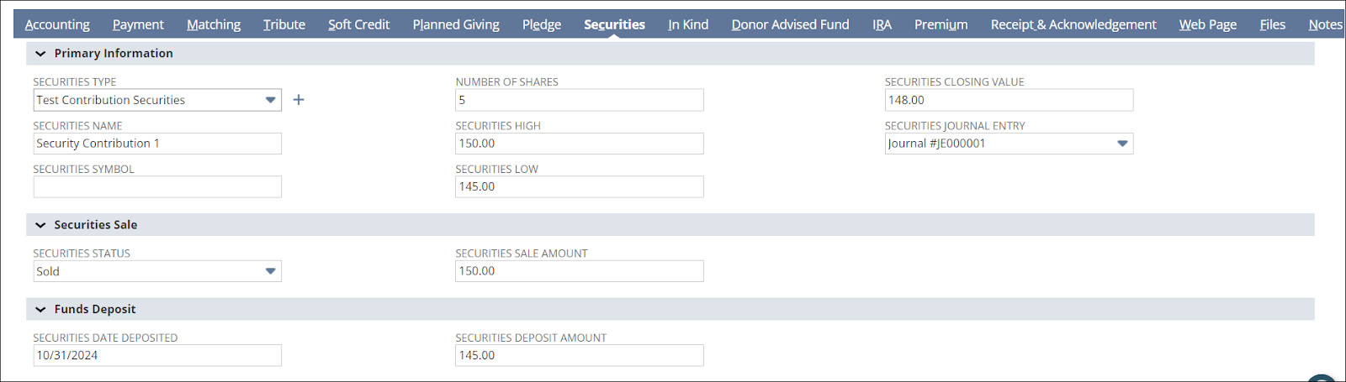The width and height of the screenshot is (1346, 382).
Task: Open the Payment tab
Action: click(x=138, y=24)
